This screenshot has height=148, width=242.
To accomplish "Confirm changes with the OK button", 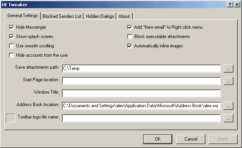I will (x=158, y=139).
